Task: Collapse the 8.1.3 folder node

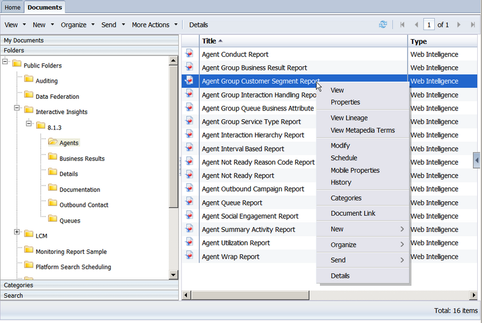Action: point(29,124)
